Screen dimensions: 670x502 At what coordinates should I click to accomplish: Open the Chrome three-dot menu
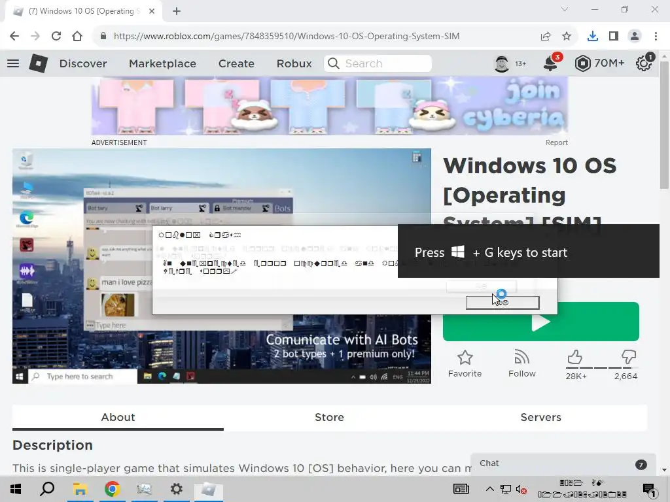coord(656,37)
